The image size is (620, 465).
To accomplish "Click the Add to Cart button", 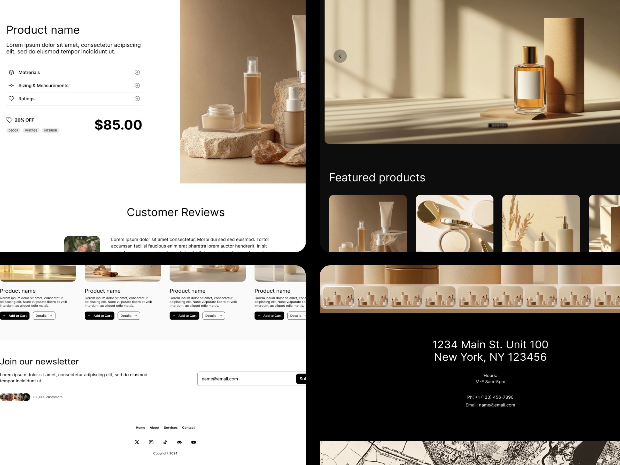I will [x=15, y=315].
